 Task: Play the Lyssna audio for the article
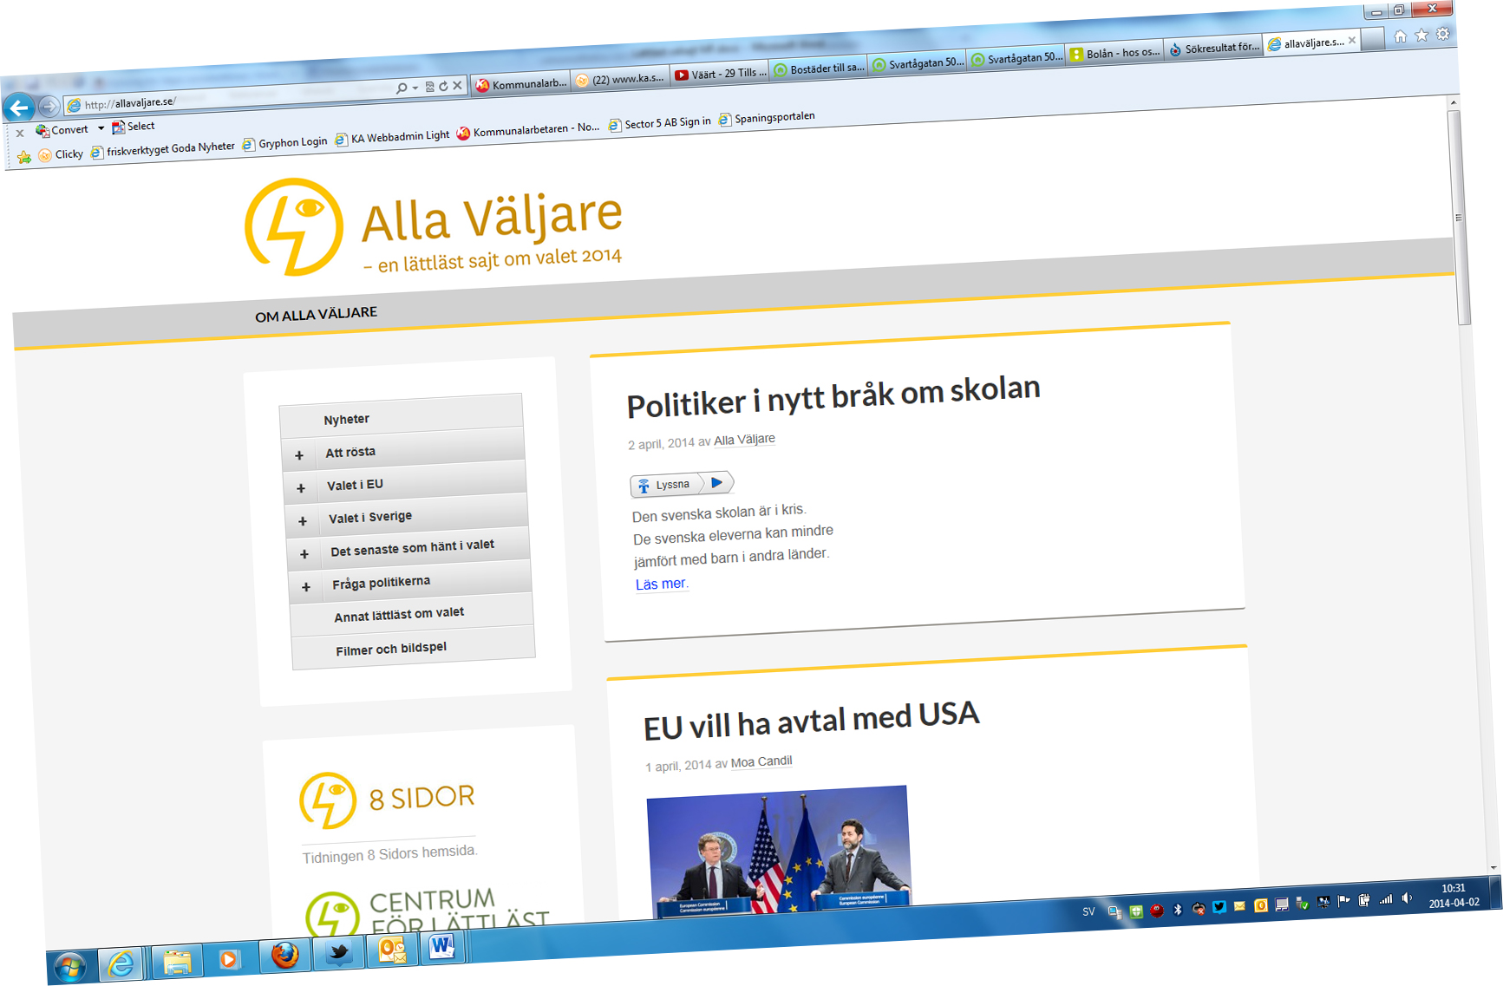click(x=716, y=482)
